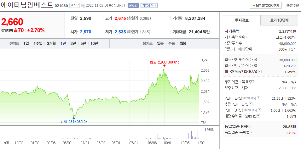Image resolution: width=301 pixels, height=149 pixels.
Task: Click the red up-arrow change icon
Action: (16, 30)
